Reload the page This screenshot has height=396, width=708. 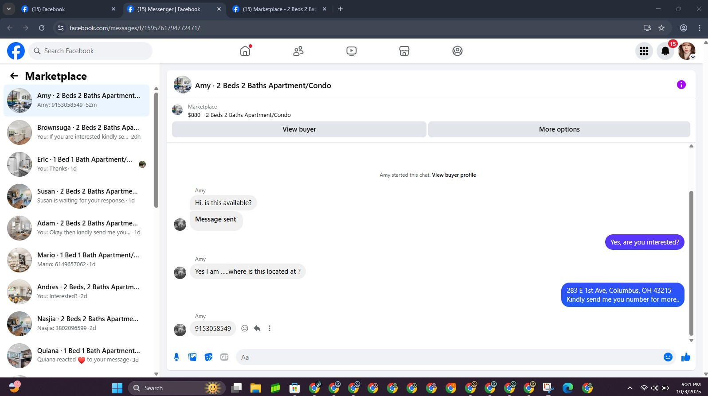click(42, 28)
